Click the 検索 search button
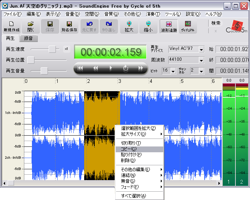 (216, 23)
